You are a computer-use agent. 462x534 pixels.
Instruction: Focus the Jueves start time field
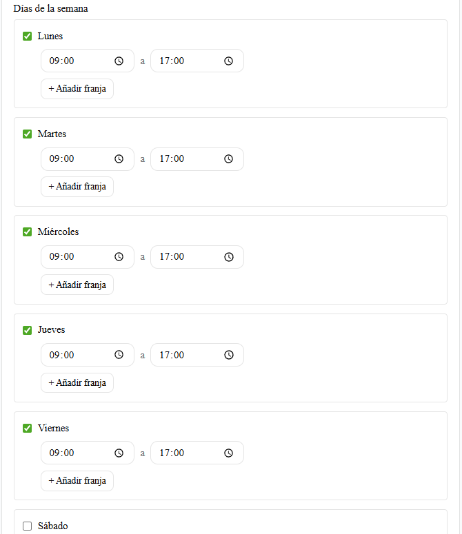click(x=76, y=355)
